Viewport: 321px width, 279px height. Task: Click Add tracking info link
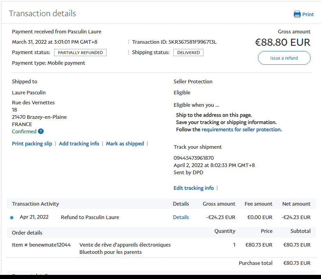(79, 144)
